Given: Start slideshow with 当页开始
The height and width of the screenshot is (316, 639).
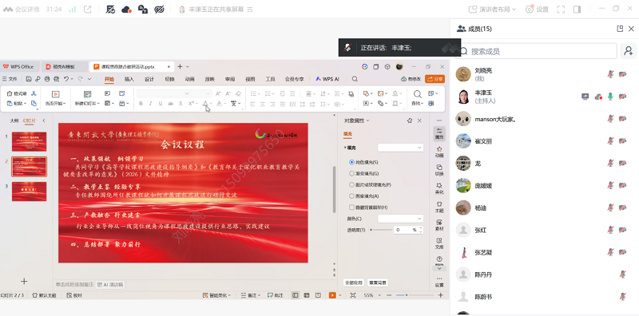Looking at the screenshot, I should tap(55, 98).
